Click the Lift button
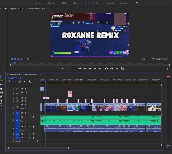Viewport: 172px width, 154px height. tap(106, 69)
